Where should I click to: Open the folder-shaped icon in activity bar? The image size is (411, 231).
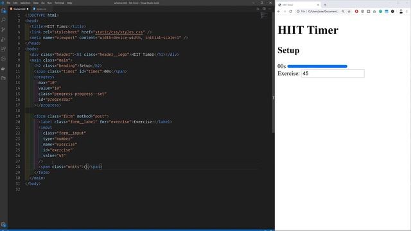coord(3,78)
